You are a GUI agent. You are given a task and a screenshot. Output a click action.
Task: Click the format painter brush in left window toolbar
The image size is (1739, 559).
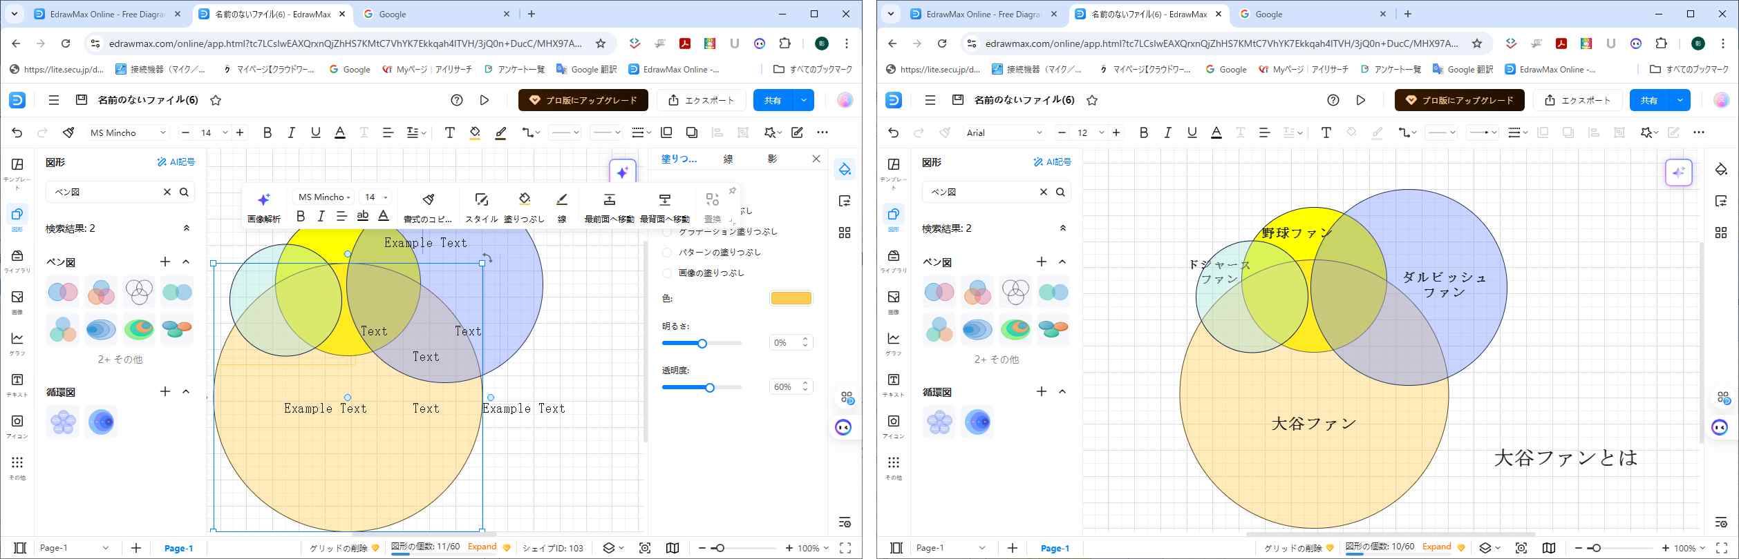[x=68, y=133]
